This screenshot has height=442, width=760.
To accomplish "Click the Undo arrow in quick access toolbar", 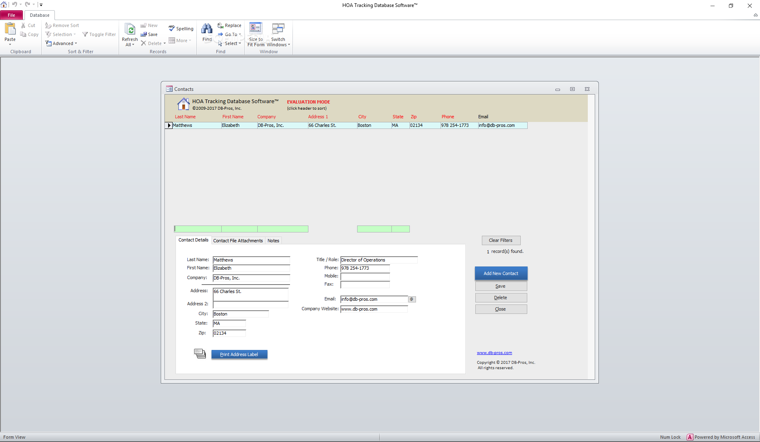I will pos(14,5).
